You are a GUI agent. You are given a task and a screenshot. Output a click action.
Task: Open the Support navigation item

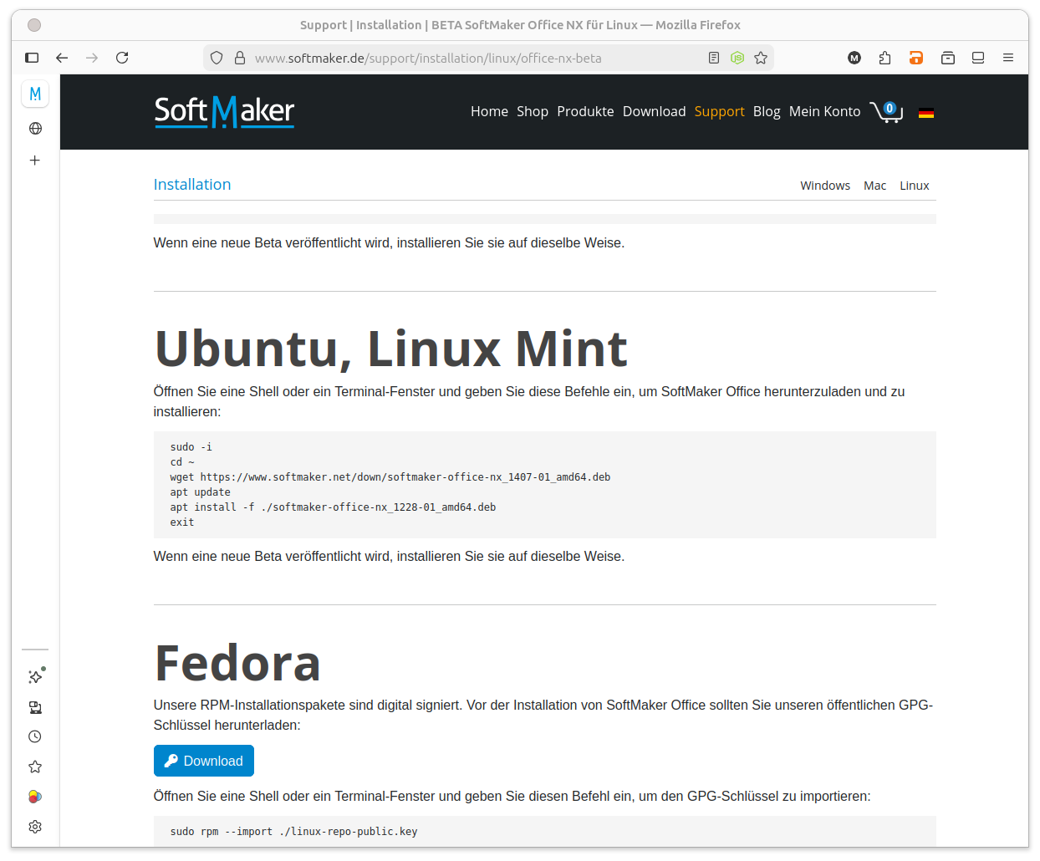719,111
